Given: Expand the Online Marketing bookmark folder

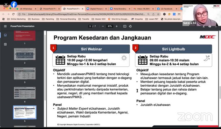Looking at the screenshot, I should pos(16,19).
